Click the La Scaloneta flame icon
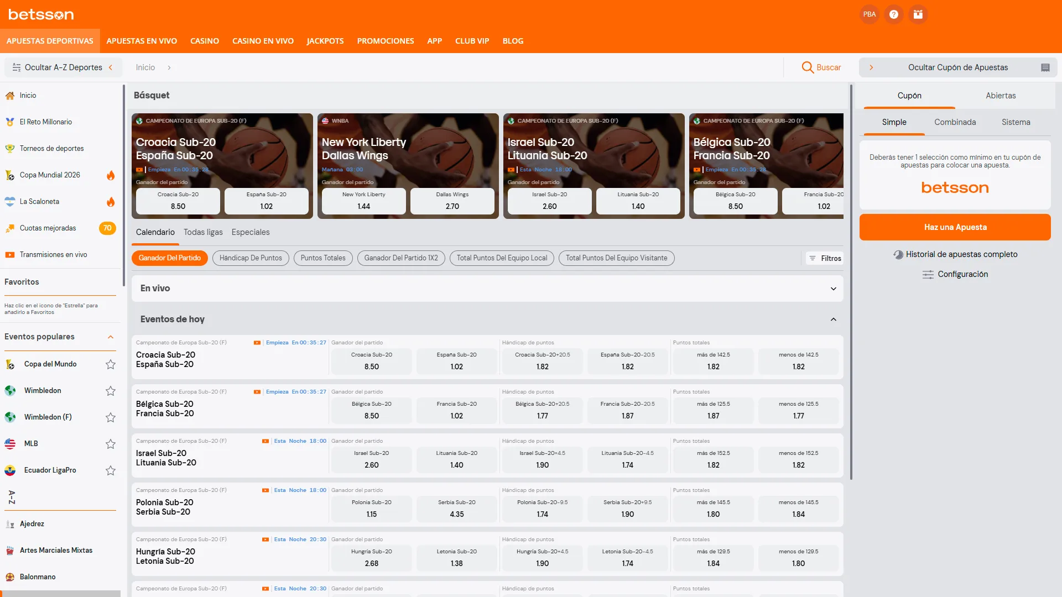The width and height of the screenshot is (1062, 597). click(111, 202)
